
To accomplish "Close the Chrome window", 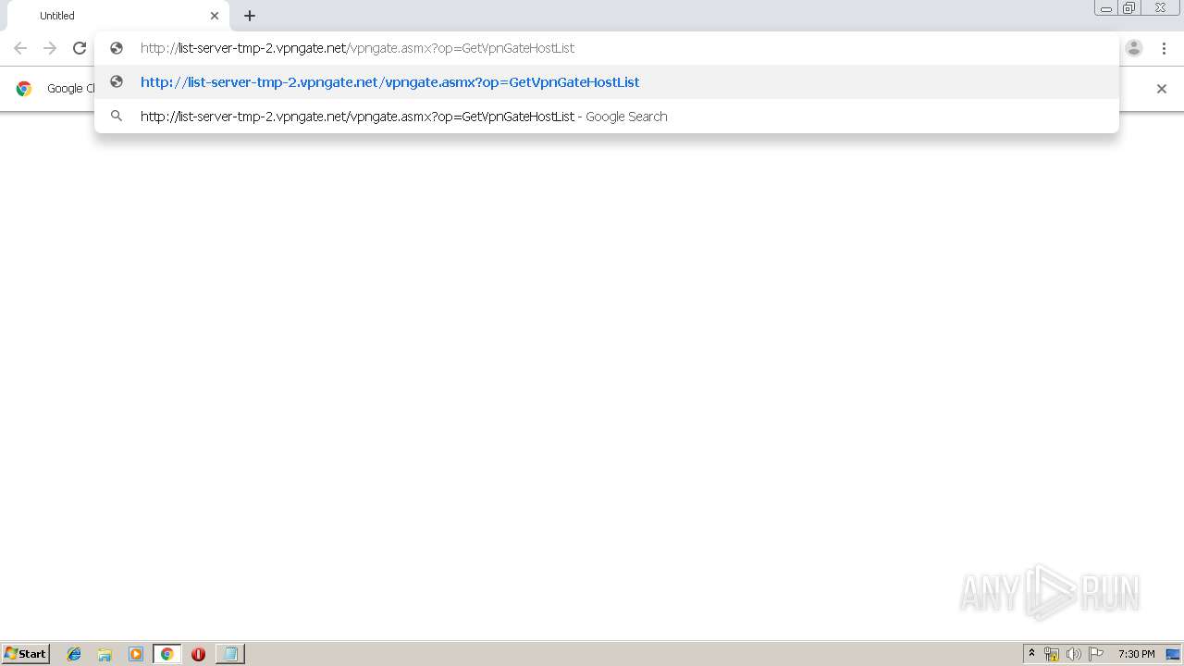I will (1160, 8).
